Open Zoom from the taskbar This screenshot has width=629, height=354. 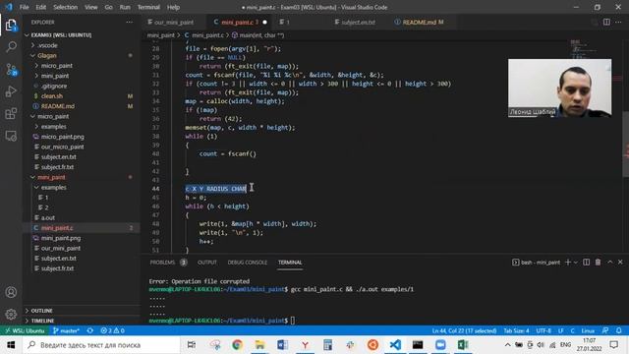pos(440,345)
